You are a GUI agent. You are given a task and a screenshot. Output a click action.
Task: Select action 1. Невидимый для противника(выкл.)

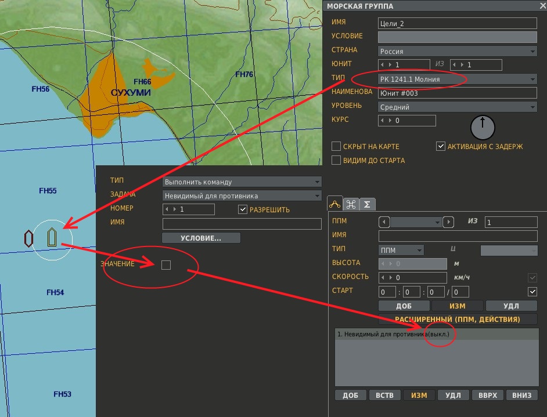[x=437, y=334]
